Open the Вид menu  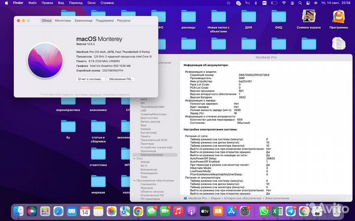click(x=61, y=3)
